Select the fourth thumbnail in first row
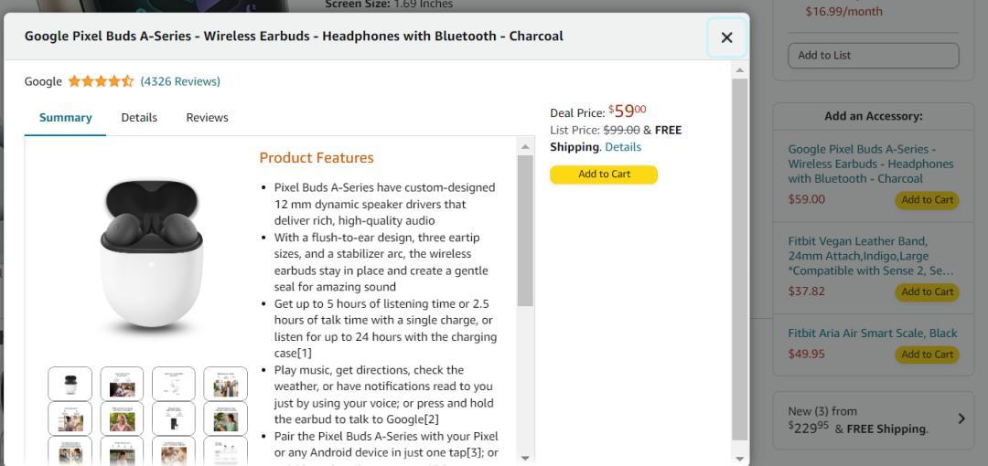Viewport: 988px width, 466px height. click(x=226, y=384)
